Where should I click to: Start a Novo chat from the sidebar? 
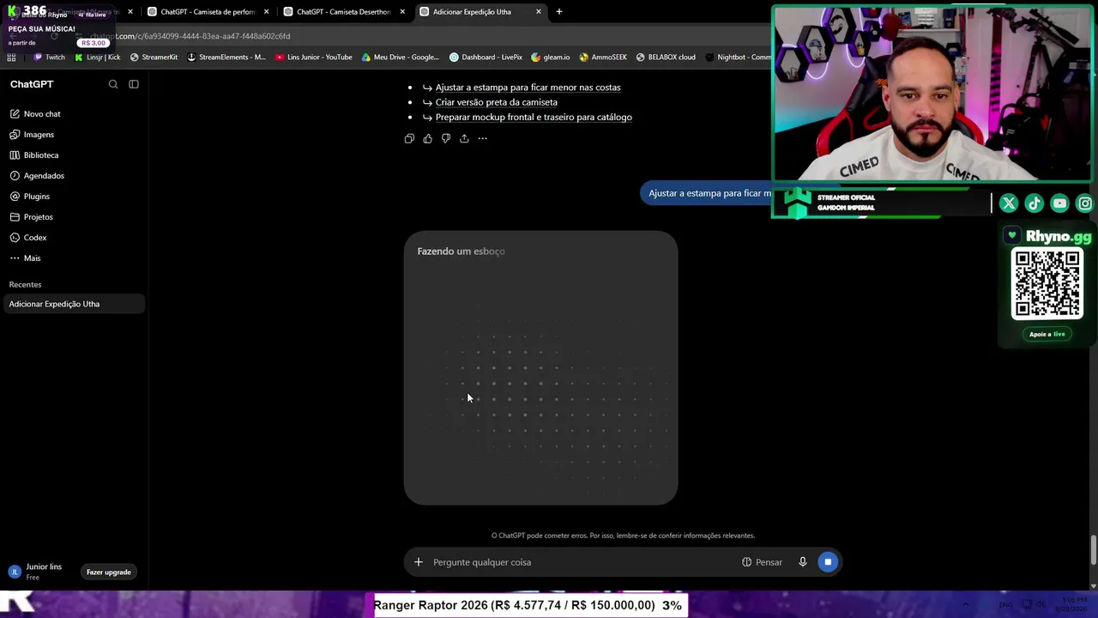pyautogui.click(x=75, y=114)
